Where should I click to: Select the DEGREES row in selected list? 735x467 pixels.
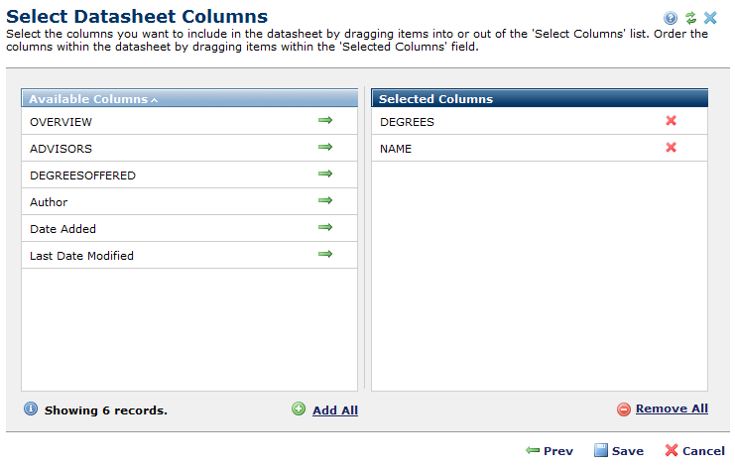pos(407,122)
